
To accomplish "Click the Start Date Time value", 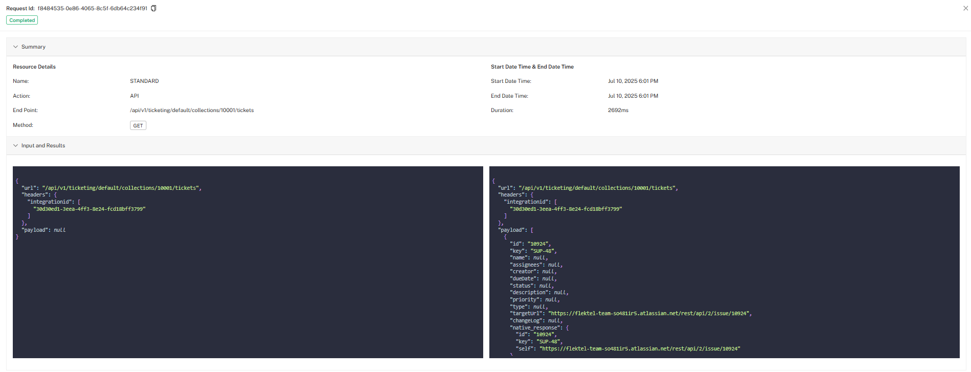I will click(x=633, y=81).
